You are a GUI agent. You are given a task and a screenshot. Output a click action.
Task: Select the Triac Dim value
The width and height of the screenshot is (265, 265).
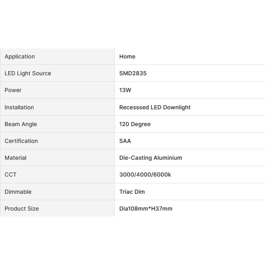coord(132,192)
